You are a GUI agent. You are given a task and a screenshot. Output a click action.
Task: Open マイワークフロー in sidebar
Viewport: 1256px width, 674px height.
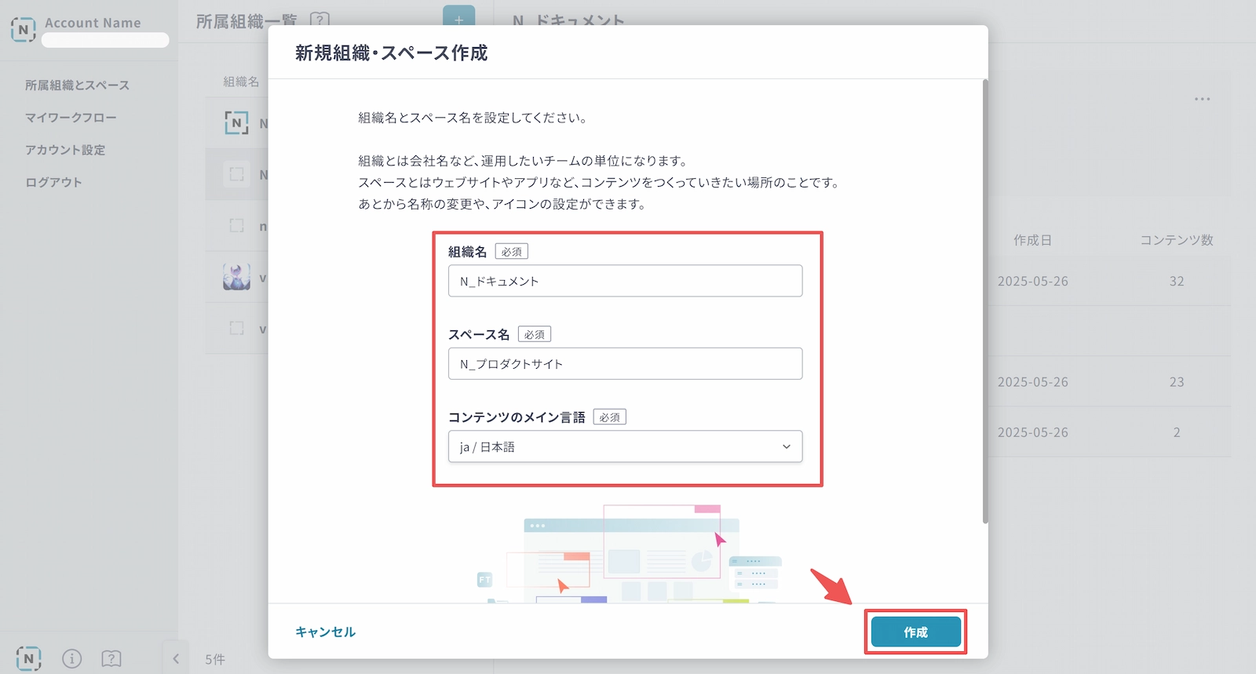[71, 118]
